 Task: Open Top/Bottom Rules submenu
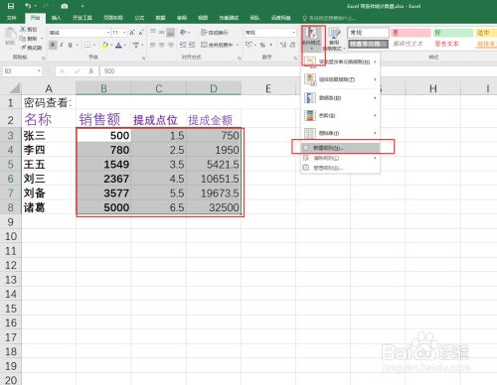coord(341,79)
